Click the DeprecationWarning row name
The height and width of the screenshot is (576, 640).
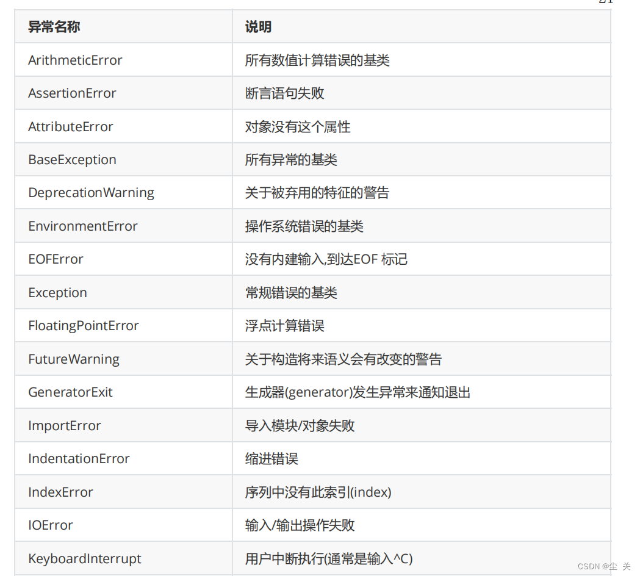pos(92,193)
